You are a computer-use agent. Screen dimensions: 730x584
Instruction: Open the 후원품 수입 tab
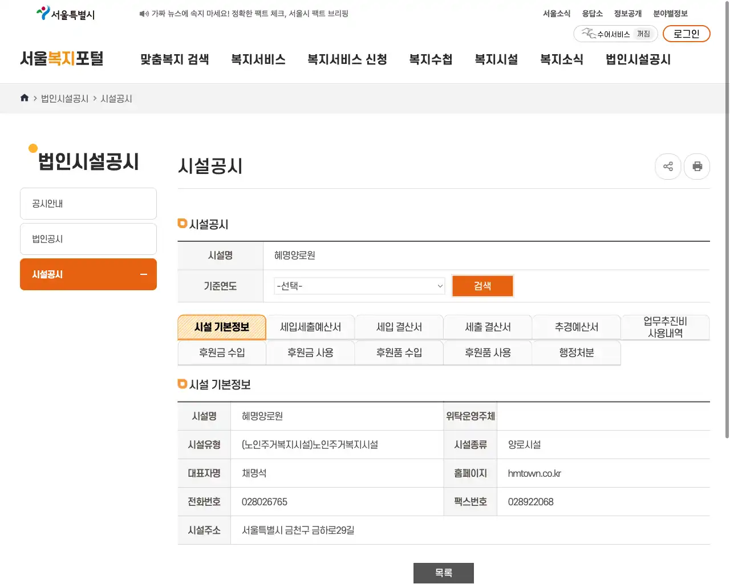point(399,353)
